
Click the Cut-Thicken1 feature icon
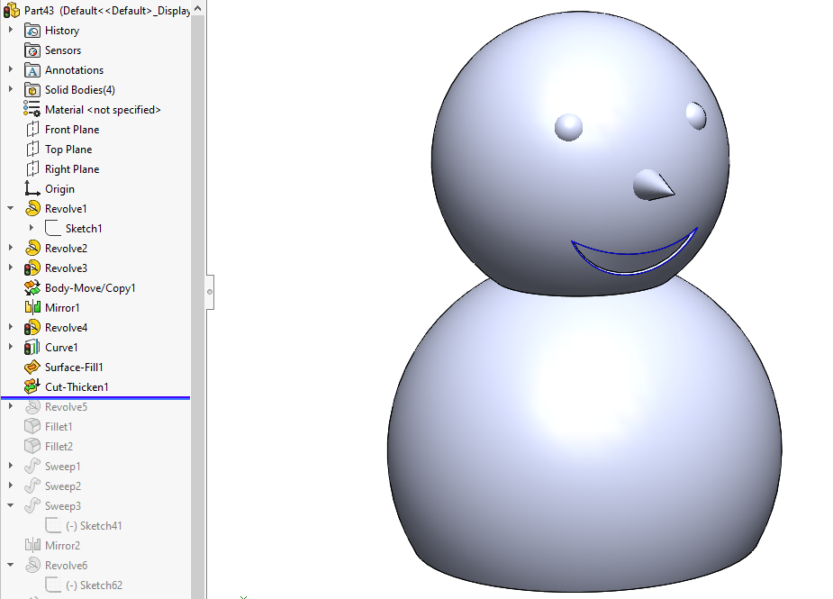(x=32, y=387)
